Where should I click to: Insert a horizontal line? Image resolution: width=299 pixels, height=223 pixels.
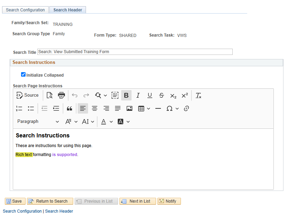point(158,108)
